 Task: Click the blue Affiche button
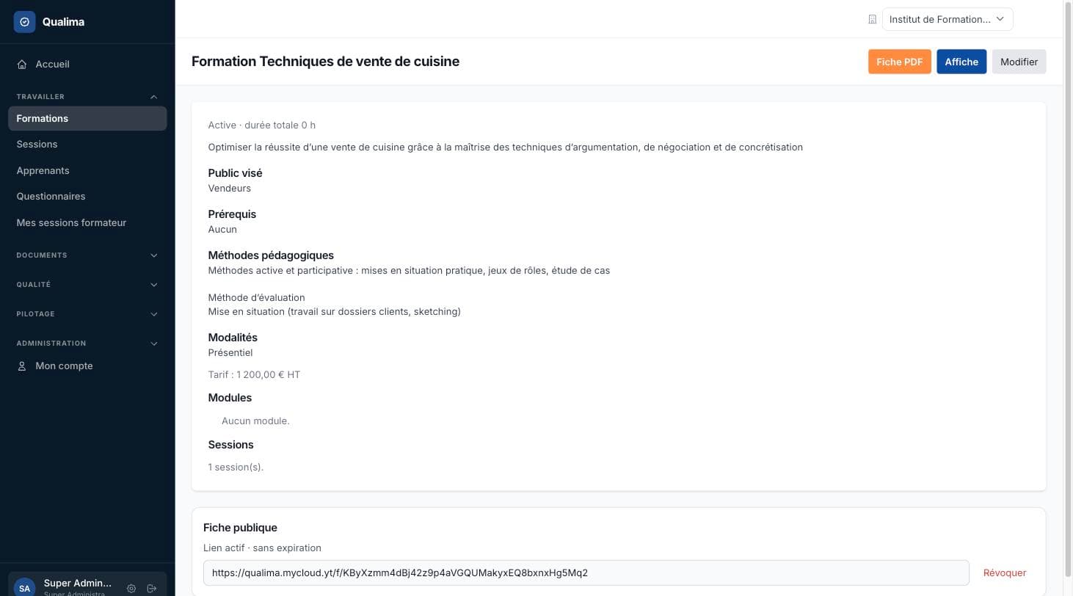pyautogui.click(x=961, y=62)
